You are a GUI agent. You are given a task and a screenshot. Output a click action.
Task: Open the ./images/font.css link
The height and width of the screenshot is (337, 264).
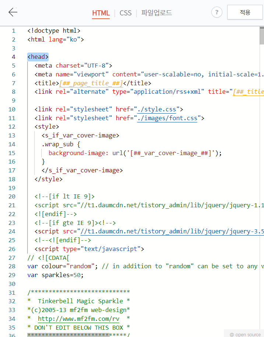(167, 118)
